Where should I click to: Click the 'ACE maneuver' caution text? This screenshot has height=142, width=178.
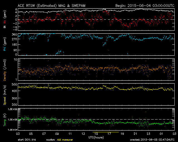click(x=65, y=140)
